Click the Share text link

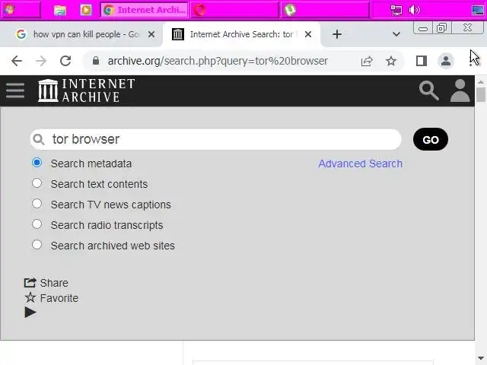(54, 283)
